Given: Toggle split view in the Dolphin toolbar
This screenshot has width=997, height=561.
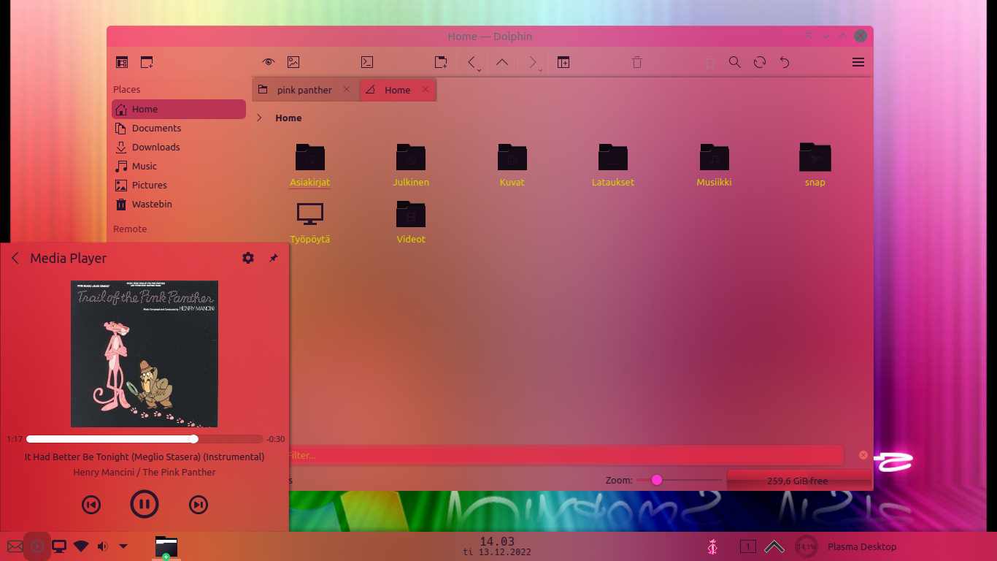Looking at the screenshot, I should 563,62.
